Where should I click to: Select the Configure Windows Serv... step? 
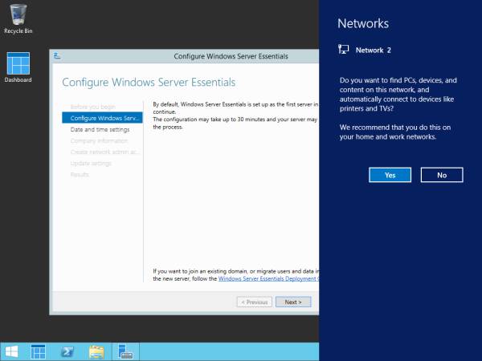(102, 118)
